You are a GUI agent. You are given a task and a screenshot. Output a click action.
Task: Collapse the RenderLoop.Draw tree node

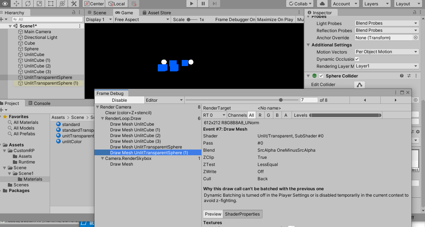click(103, 118)
